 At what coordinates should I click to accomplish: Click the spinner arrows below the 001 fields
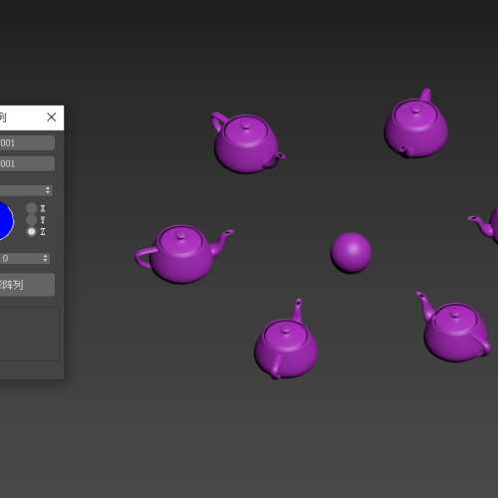click(48, 190)
